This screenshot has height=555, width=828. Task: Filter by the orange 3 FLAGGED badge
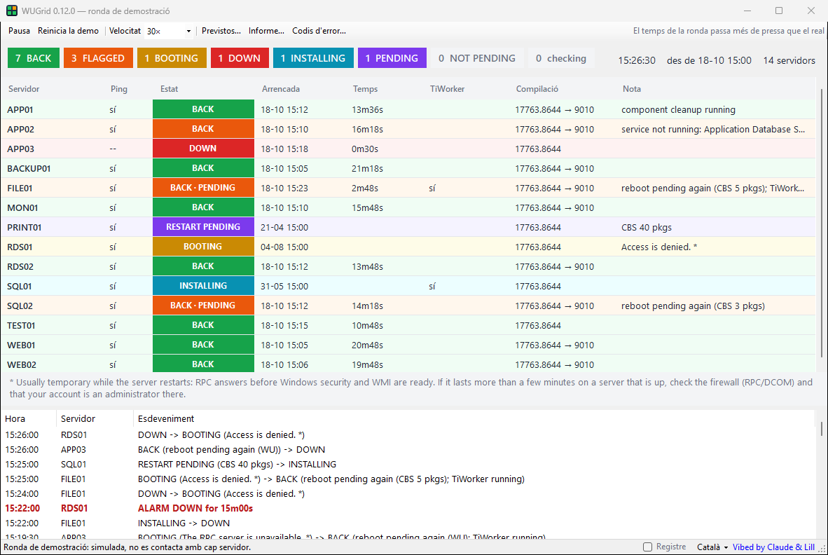[98, 58]
